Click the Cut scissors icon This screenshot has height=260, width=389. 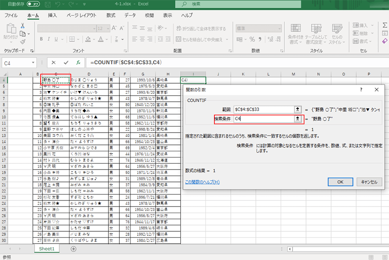[x=22, y=26]
